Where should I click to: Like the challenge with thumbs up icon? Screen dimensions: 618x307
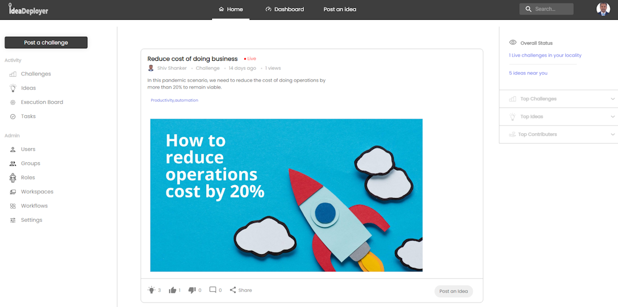pyautogui.click(x=173, y=290)
